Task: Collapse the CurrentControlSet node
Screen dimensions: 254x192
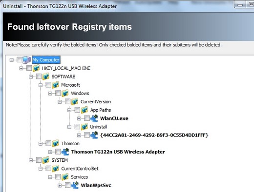Action: click(41, 169)
